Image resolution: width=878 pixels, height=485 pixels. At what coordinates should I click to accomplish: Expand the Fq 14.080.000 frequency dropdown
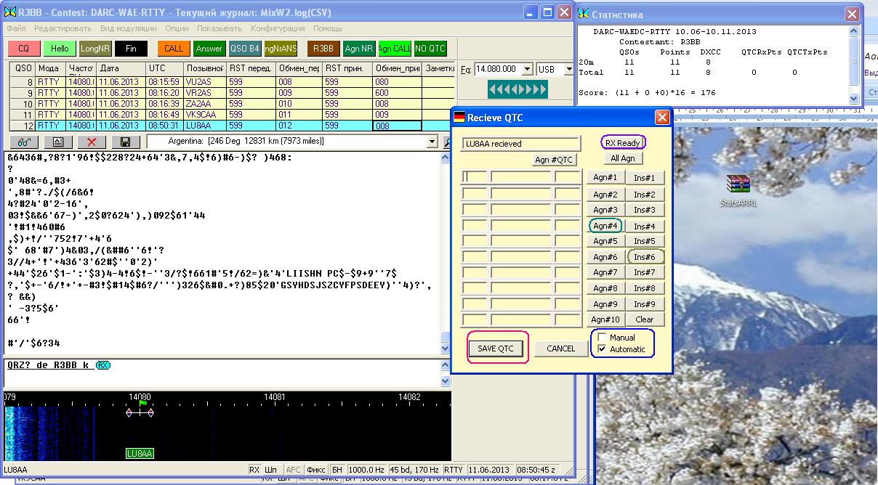(x=527, y=70)
